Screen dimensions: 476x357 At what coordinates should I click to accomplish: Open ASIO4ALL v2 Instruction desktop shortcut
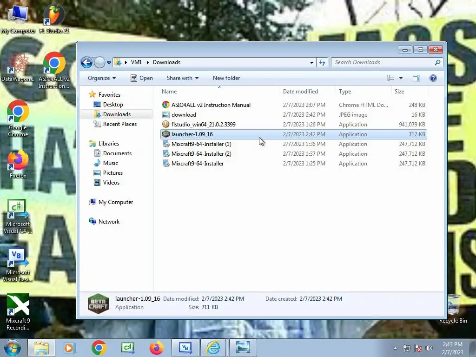[x=54, y=71]
